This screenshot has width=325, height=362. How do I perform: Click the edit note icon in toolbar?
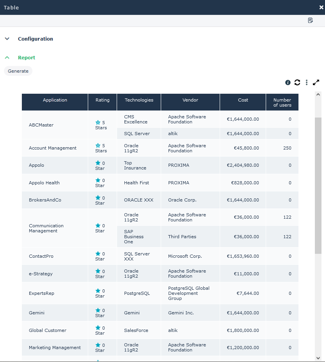(310, 21)
